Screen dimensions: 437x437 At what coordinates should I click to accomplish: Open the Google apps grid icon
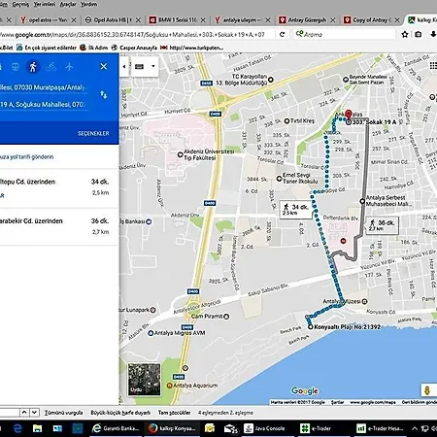(x=433, y=66)
